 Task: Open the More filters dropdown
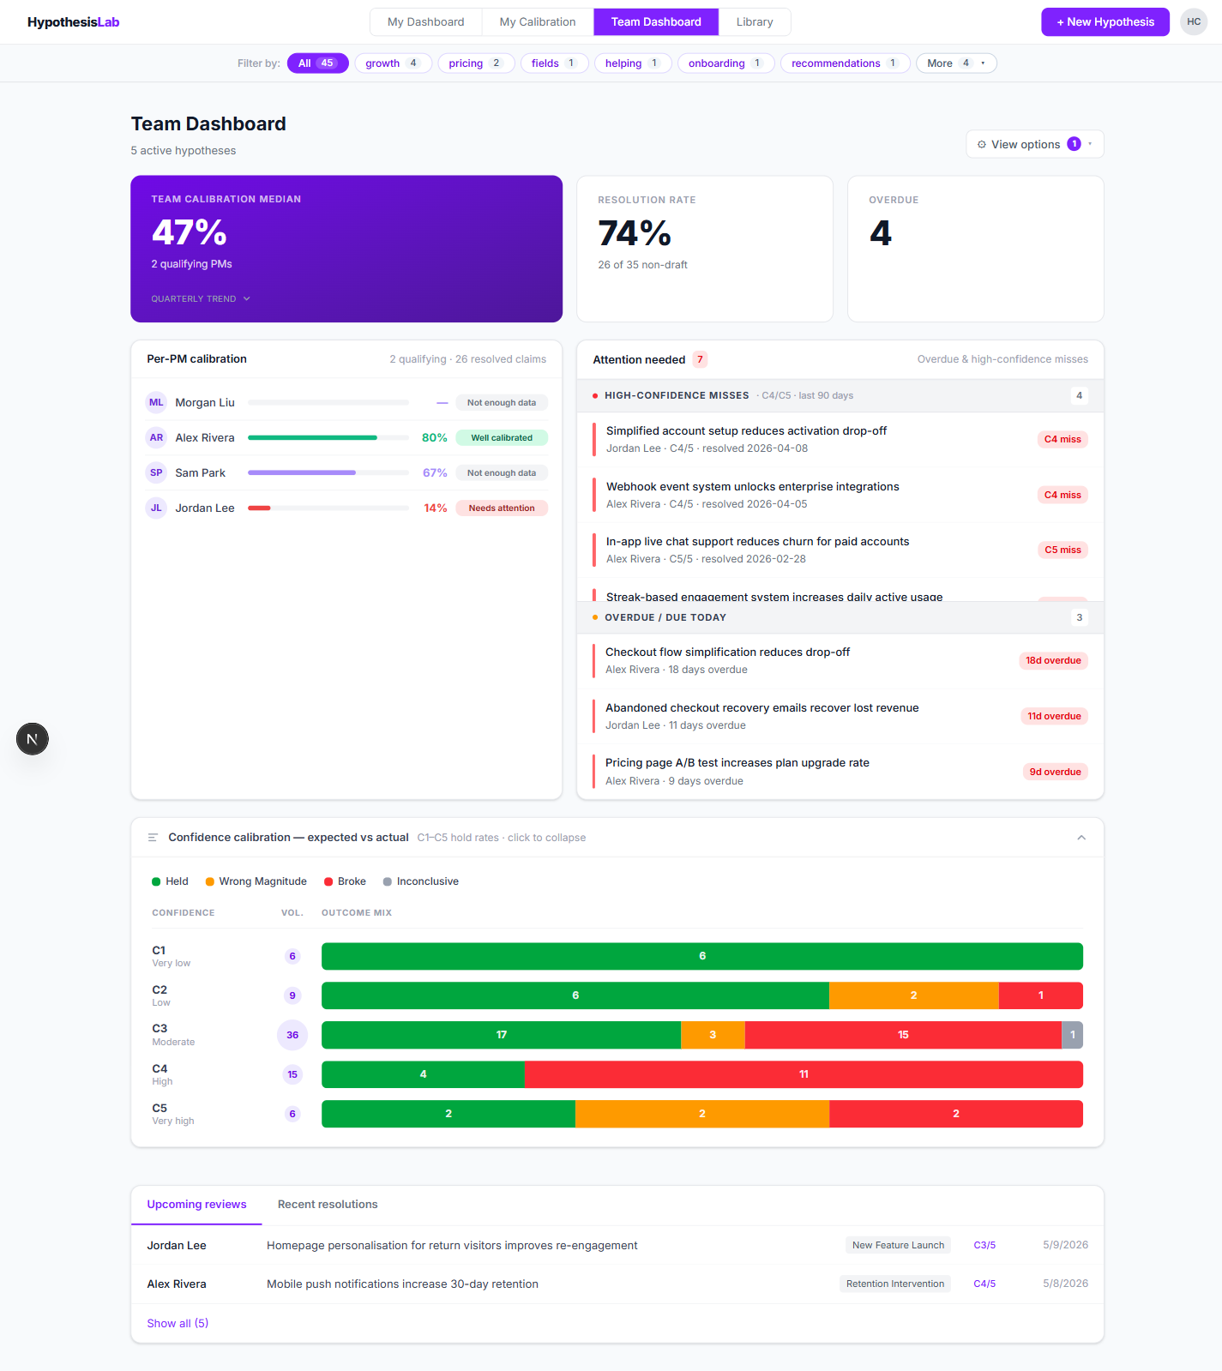point(956,63)
